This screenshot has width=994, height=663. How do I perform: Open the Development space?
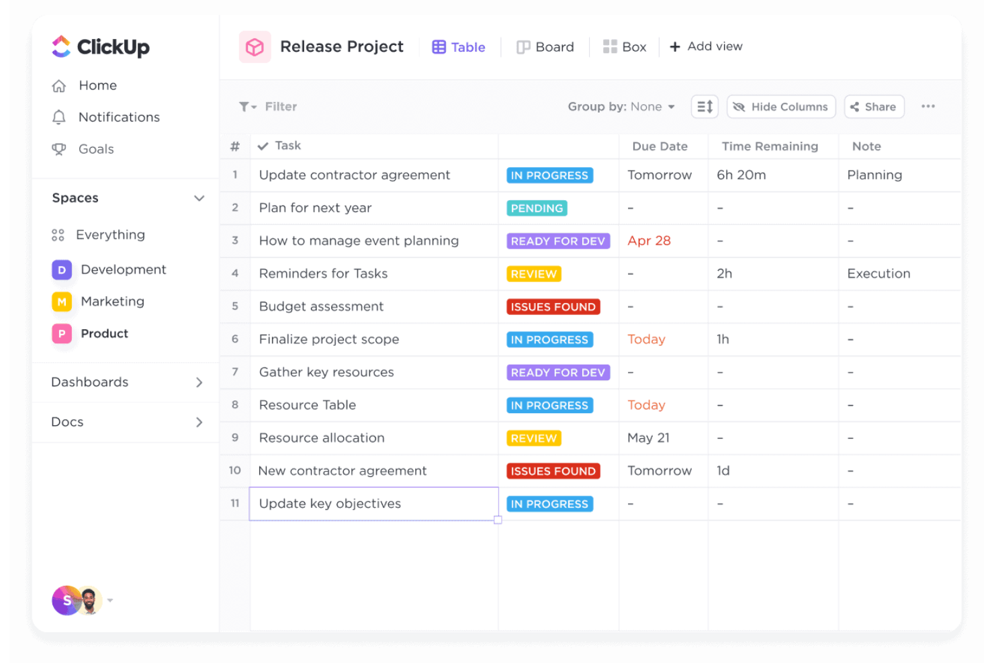(61, 269)
